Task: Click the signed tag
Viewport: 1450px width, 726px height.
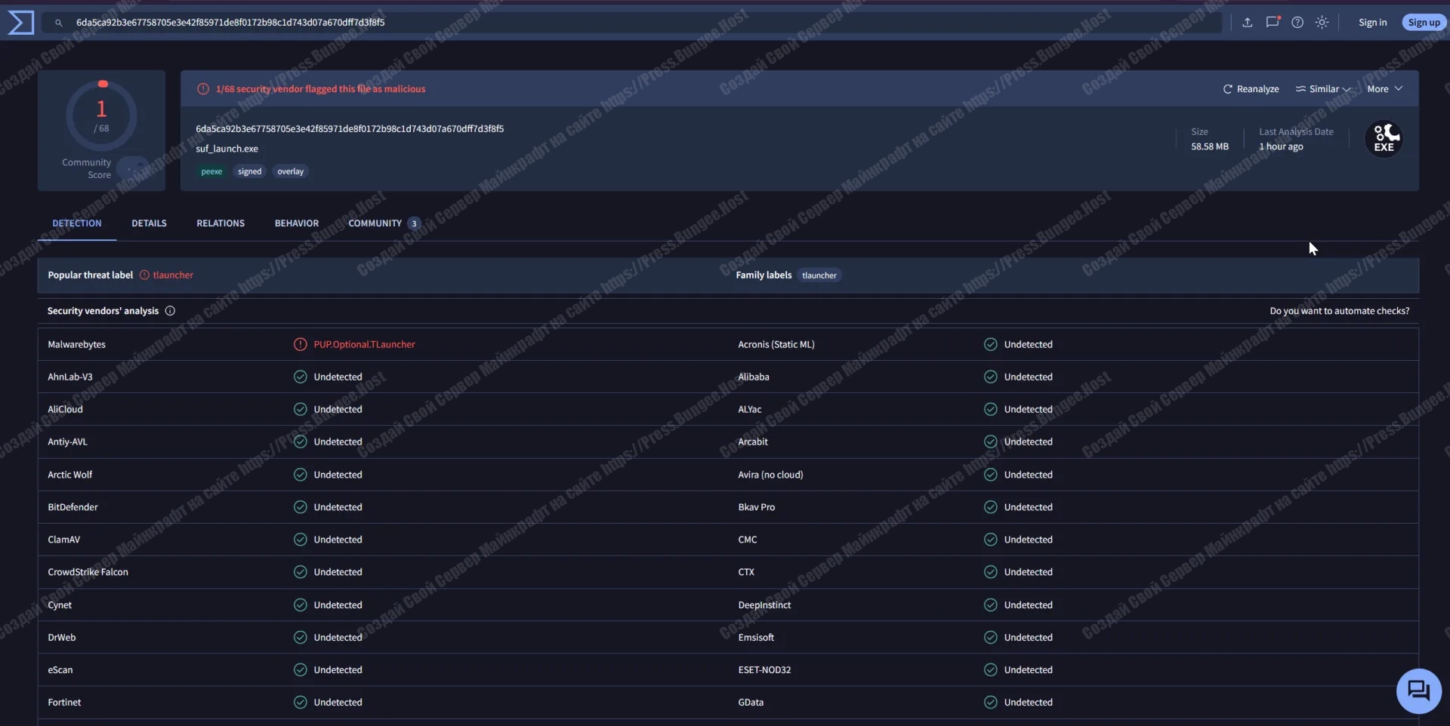Action: pyautogui.click(x=249, y=172)
